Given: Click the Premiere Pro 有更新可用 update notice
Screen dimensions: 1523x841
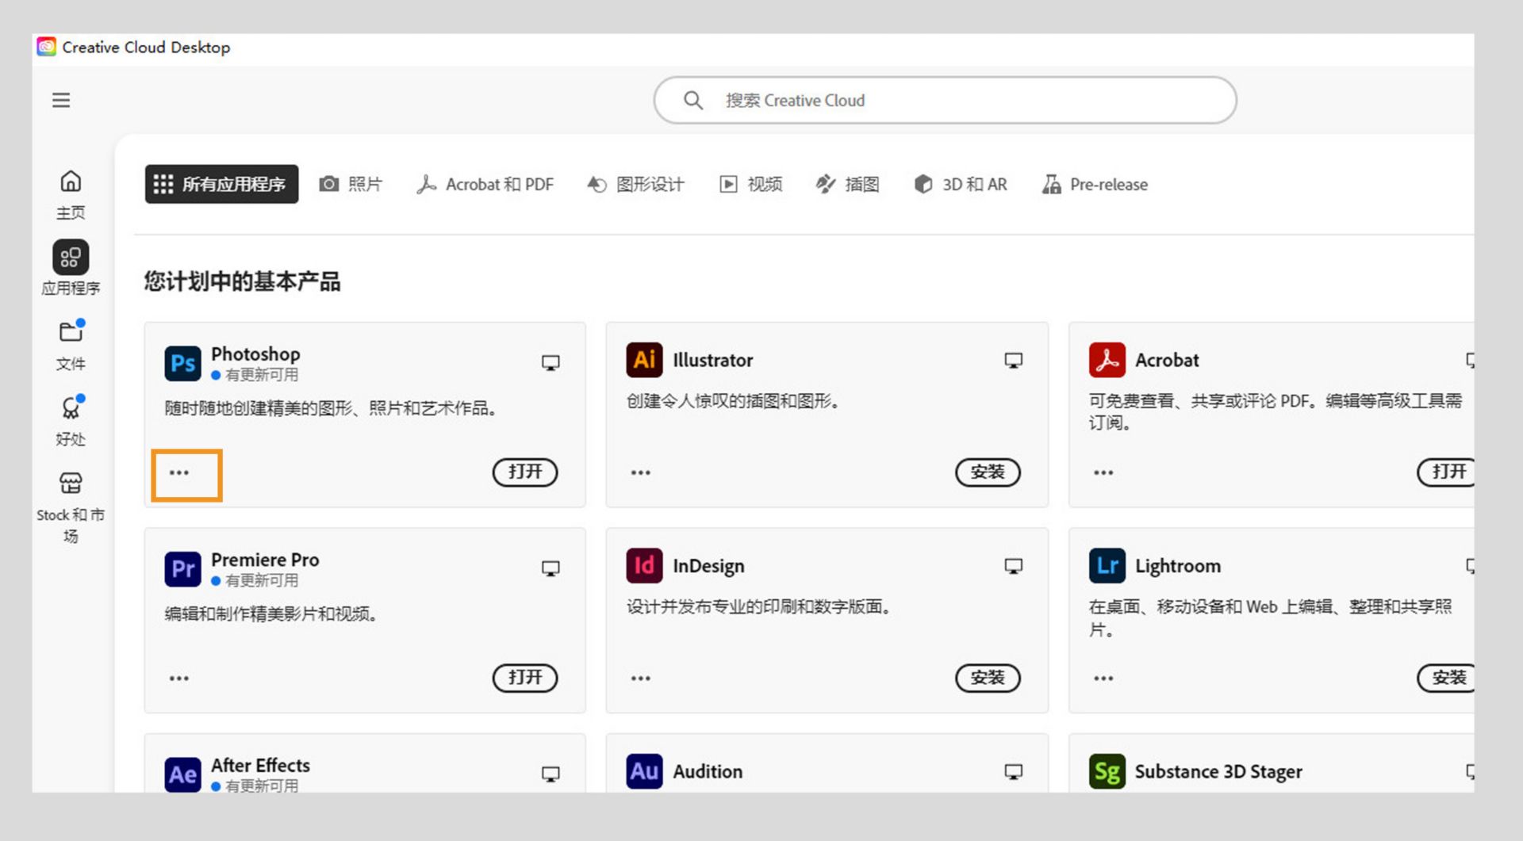Looking at the screenshot, I should [x=255, y=581].
